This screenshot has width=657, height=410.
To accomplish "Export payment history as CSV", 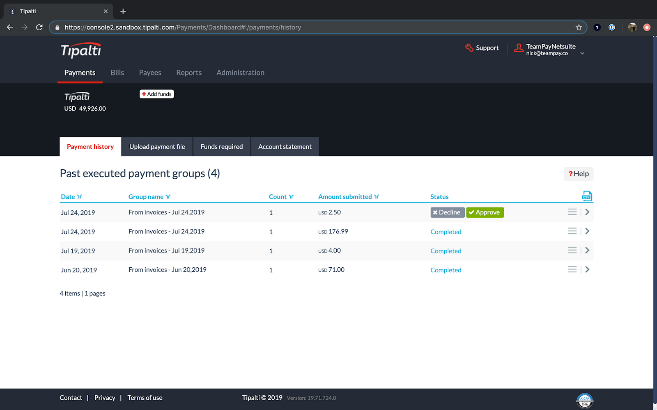I will tap(587, 196).
